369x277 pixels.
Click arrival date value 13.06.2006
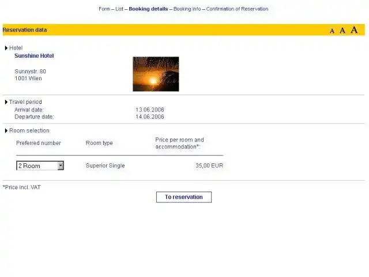pyautogui.click(x=150, y=110)
